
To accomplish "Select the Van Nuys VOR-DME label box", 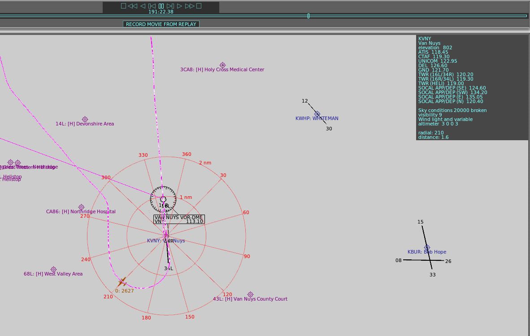I will (179, 219).
